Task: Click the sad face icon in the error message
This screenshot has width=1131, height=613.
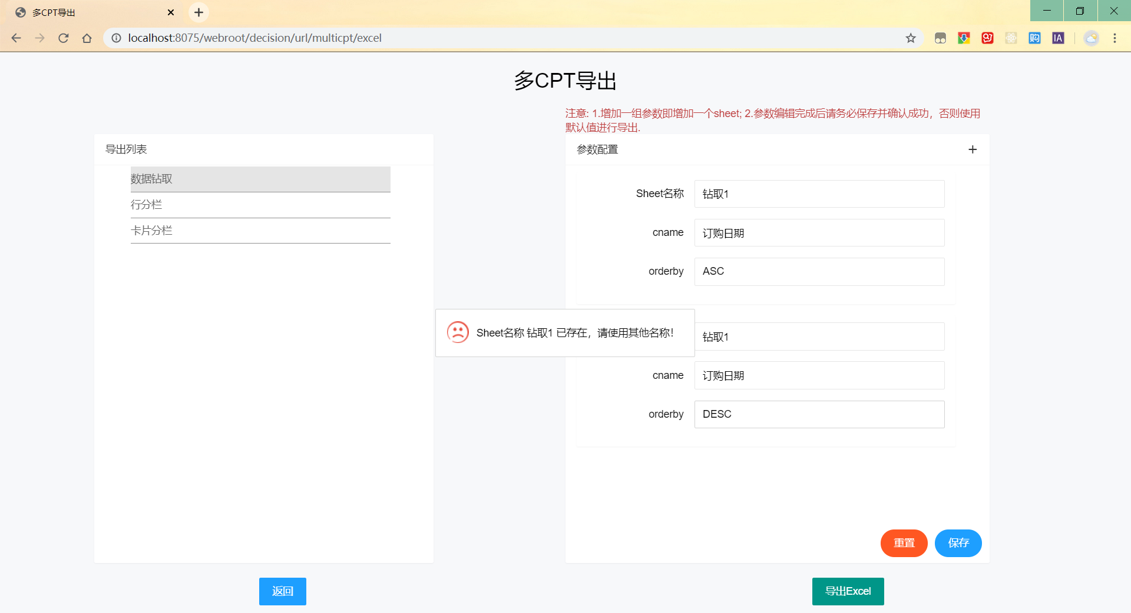Action: 458,332
